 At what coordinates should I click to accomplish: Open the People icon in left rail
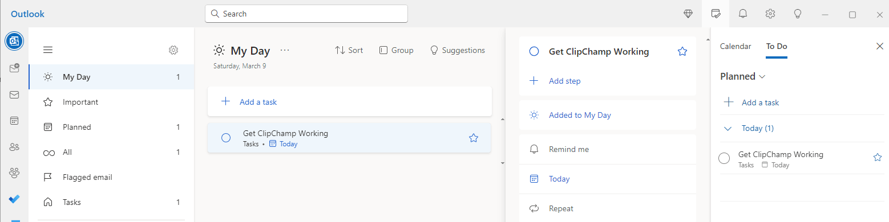tap(14, 147)
